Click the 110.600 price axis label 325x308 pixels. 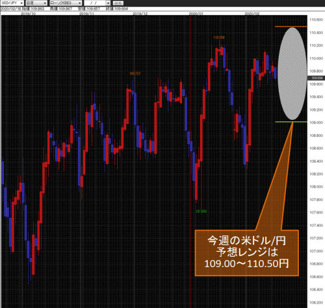pos(316,19)
